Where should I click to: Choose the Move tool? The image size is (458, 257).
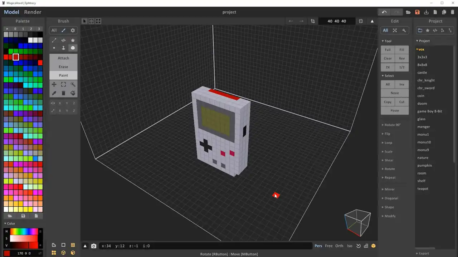pos(54,85)
